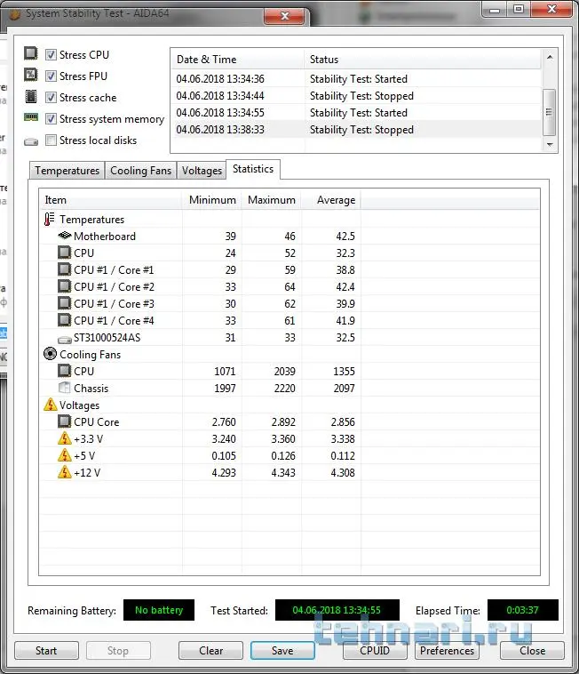Image resolution: width=579 pixels, height=674 pixels.
Task: Click the Clear button
Action: pos(210,650)
